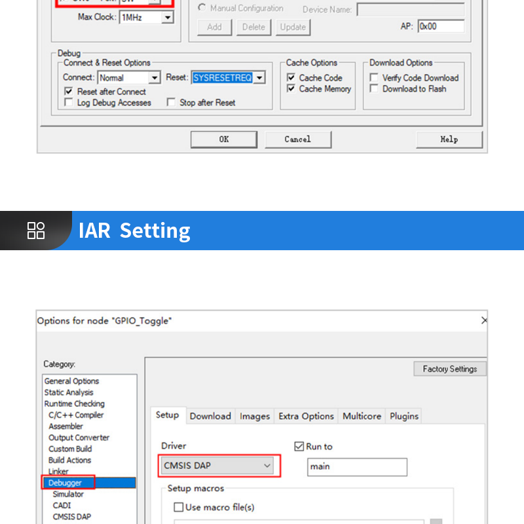Open the CMSIS DAP driver dropdown
524x524 pixels.
(267, 466)
